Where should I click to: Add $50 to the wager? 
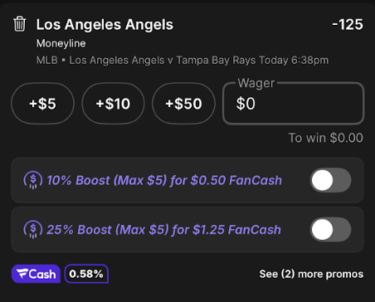click(x=183, y=104)
